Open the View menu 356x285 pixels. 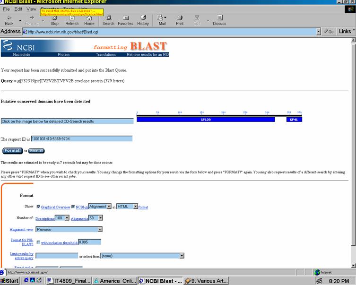[31, 9]
